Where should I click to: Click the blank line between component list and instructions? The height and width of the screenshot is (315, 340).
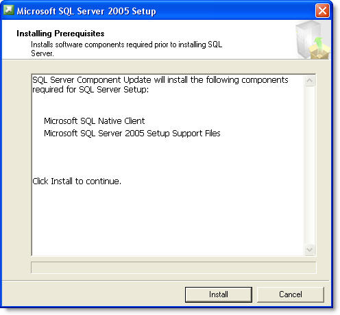coord(168,157)
